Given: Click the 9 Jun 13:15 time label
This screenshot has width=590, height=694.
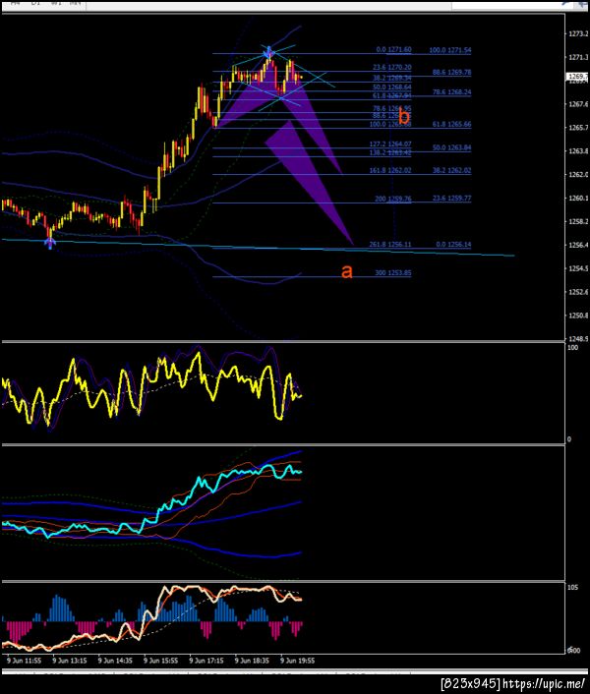Looking at the screenshot, I should [70, 661].
